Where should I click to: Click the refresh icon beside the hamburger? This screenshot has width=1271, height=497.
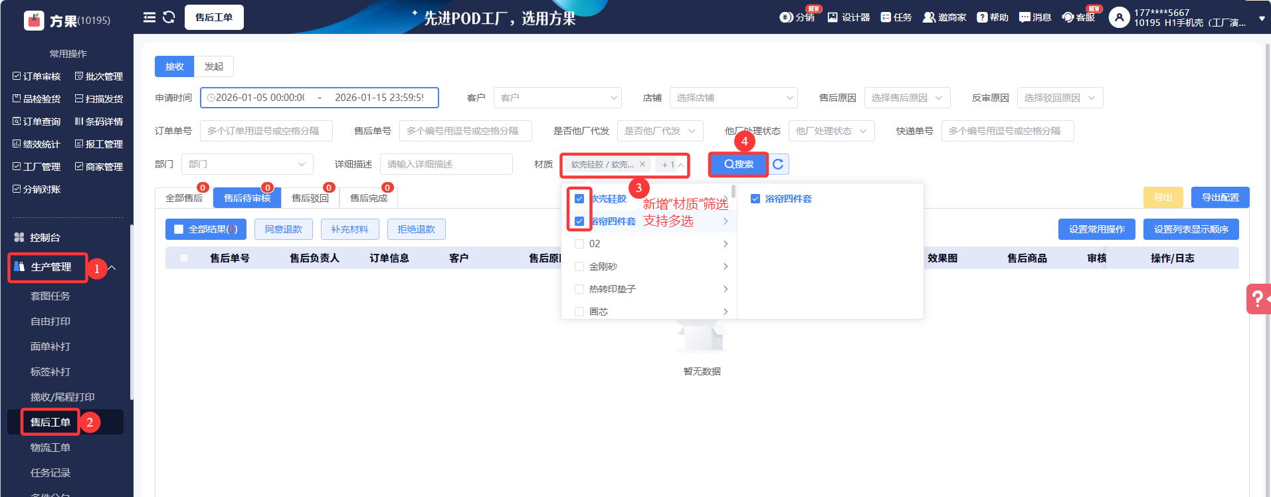click(x=169, y=17)
